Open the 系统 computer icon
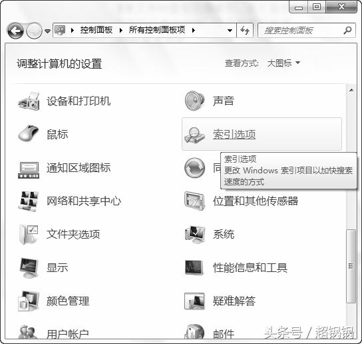The image size is (362, 344). pyautogui.click(x=195, y=235)
